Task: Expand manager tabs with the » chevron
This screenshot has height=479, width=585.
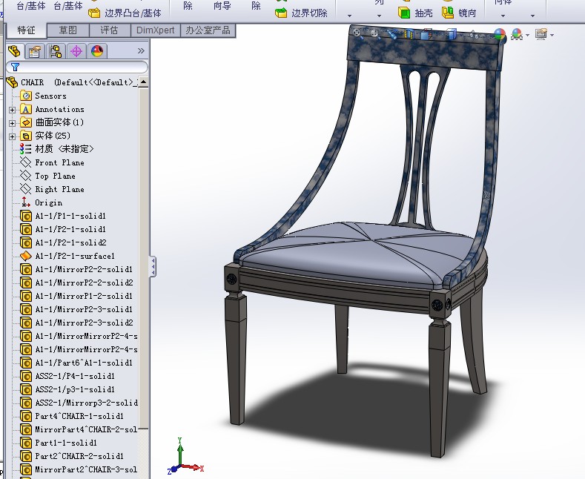Action: pyautogui.click(x=141, y=50)
